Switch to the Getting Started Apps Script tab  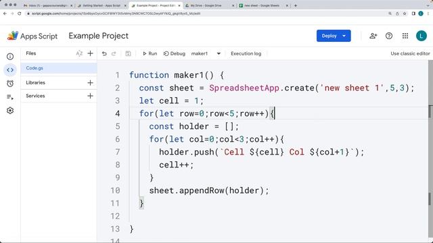pos(101,5)
